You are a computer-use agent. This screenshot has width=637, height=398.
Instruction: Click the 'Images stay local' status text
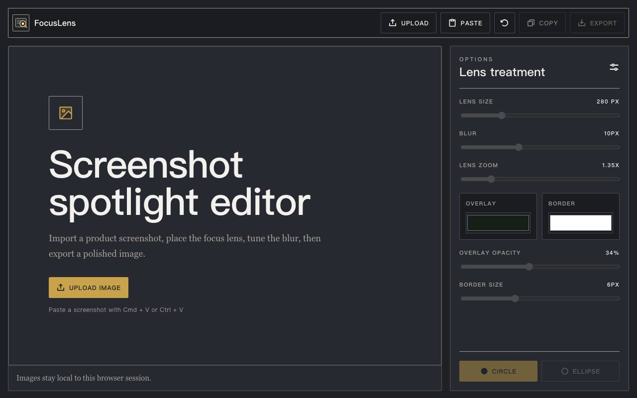coord(84,378)
